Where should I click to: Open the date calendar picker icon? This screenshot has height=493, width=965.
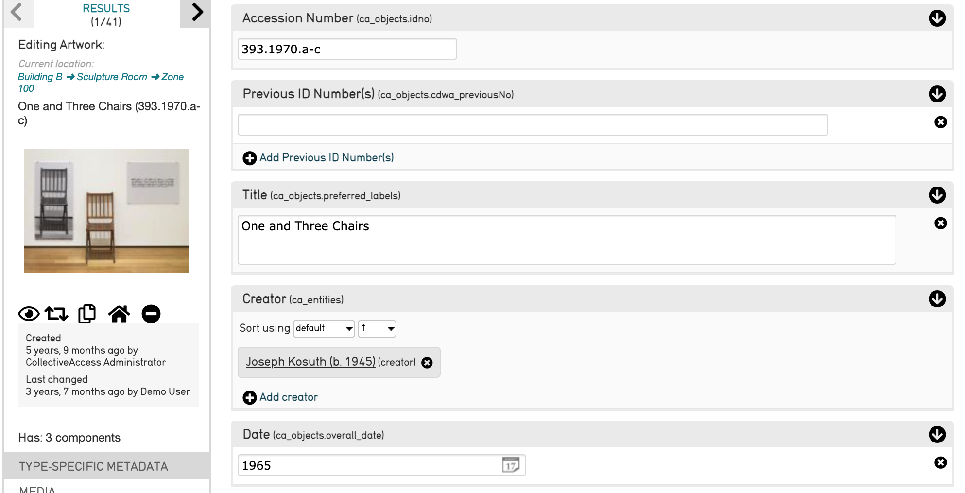coord(510,465)
